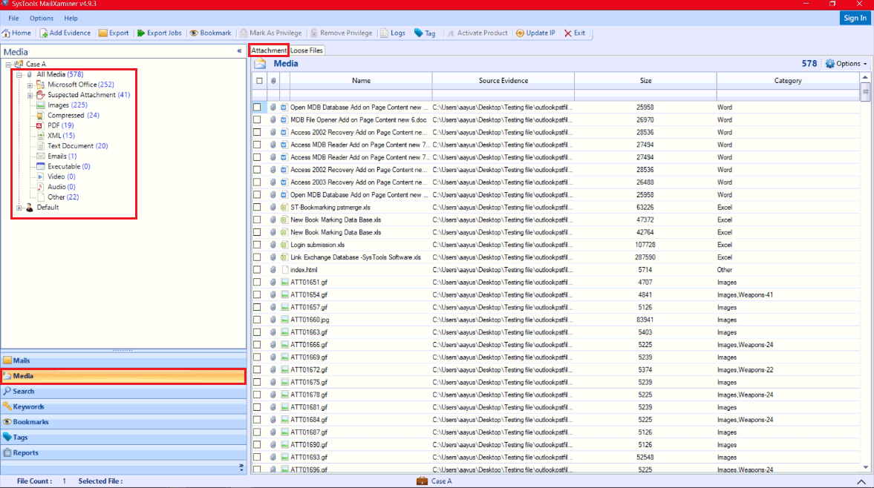Open the Options menu in menu bar
The image size is (874, 488).
(42, 19)
